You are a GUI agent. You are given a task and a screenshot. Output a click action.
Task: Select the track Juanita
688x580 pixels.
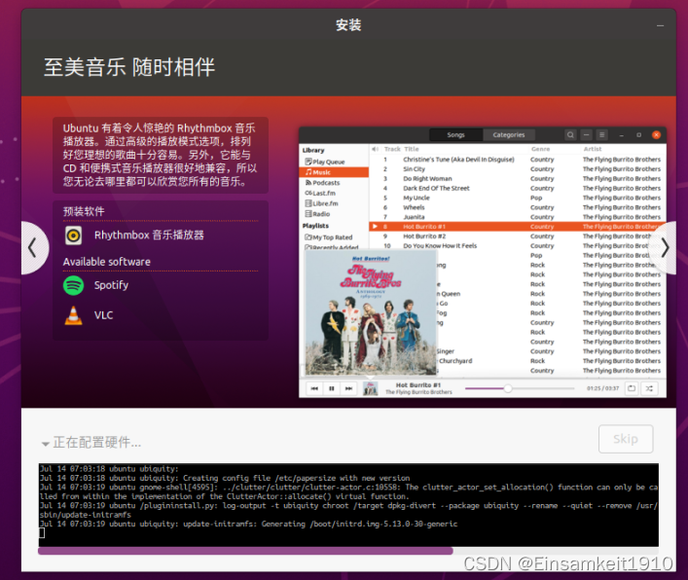tap(414, 217)
